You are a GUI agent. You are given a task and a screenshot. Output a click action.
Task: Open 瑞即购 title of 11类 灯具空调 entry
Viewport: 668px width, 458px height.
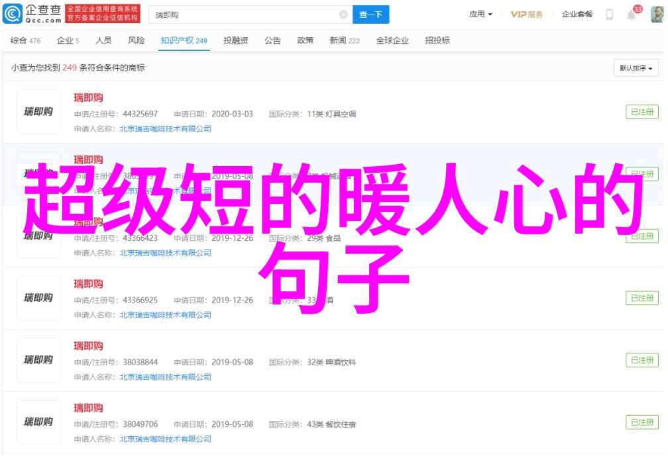tap(88, 98)
